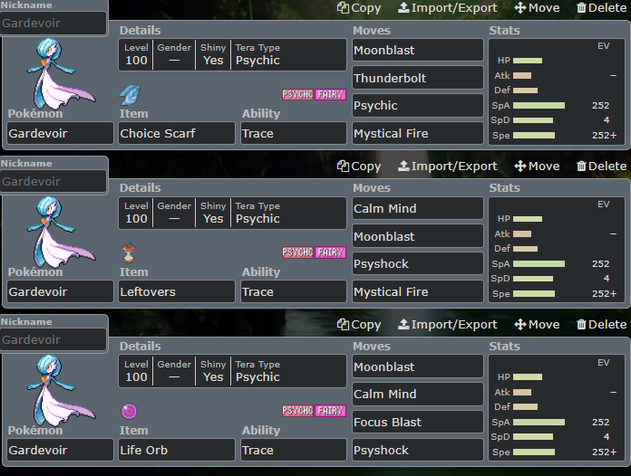Select the Leftovers item field
This screenshot has height=476, width=631.
point(176,291)
